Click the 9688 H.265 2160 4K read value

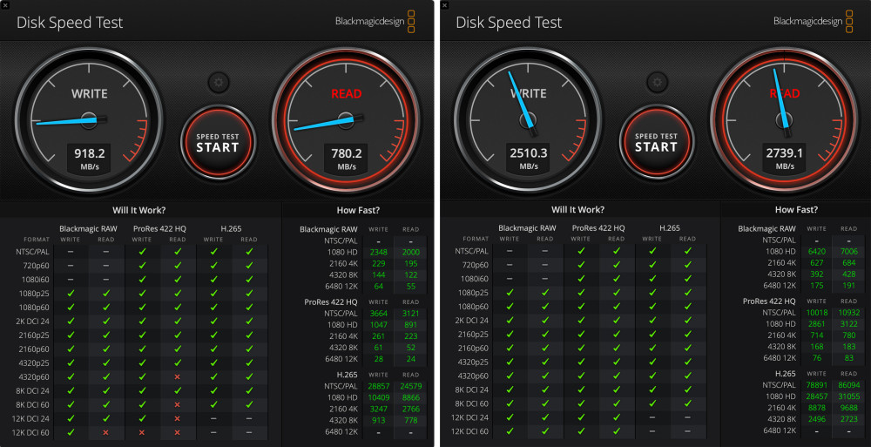click(x=848, y=408)
